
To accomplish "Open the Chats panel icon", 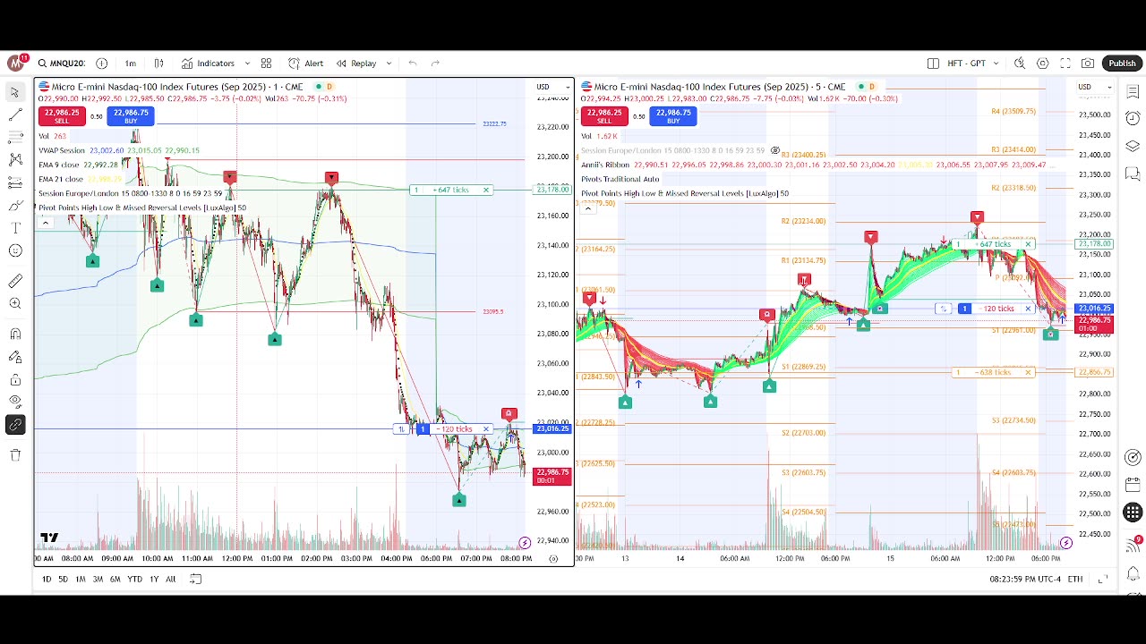I will 1133,174.
